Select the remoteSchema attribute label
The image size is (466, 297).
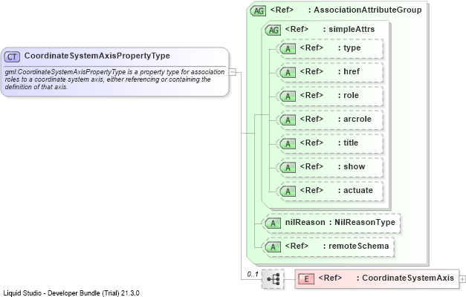[358, 246]
